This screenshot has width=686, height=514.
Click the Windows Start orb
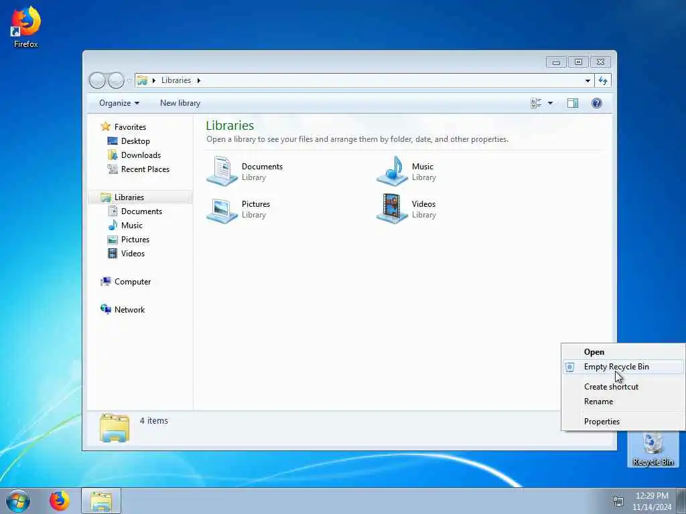pyautogui.click(x=18, y=501)
